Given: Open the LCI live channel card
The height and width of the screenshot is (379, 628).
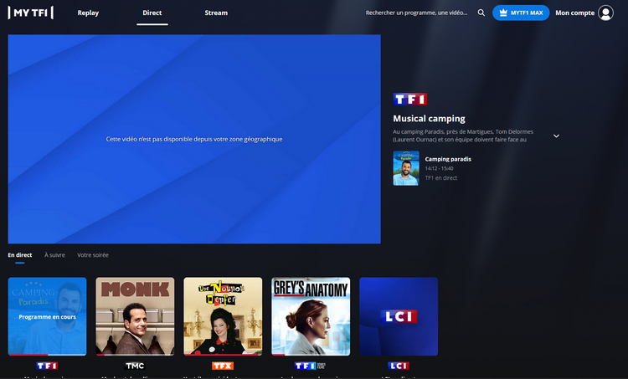Looking at the screenshot, I should point(399,316).
